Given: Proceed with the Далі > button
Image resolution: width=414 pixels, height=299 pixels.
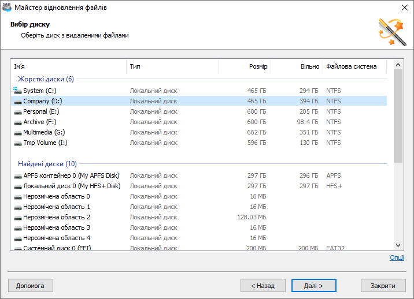Looking at the screenshot, I should point(313,286).
